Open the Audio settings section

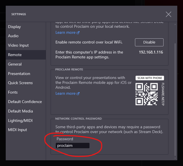coord(13,36)
